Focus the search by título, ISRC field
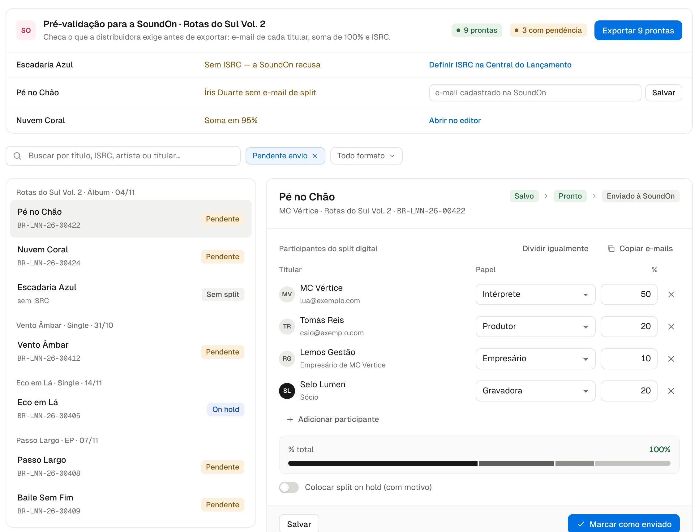 123,156
